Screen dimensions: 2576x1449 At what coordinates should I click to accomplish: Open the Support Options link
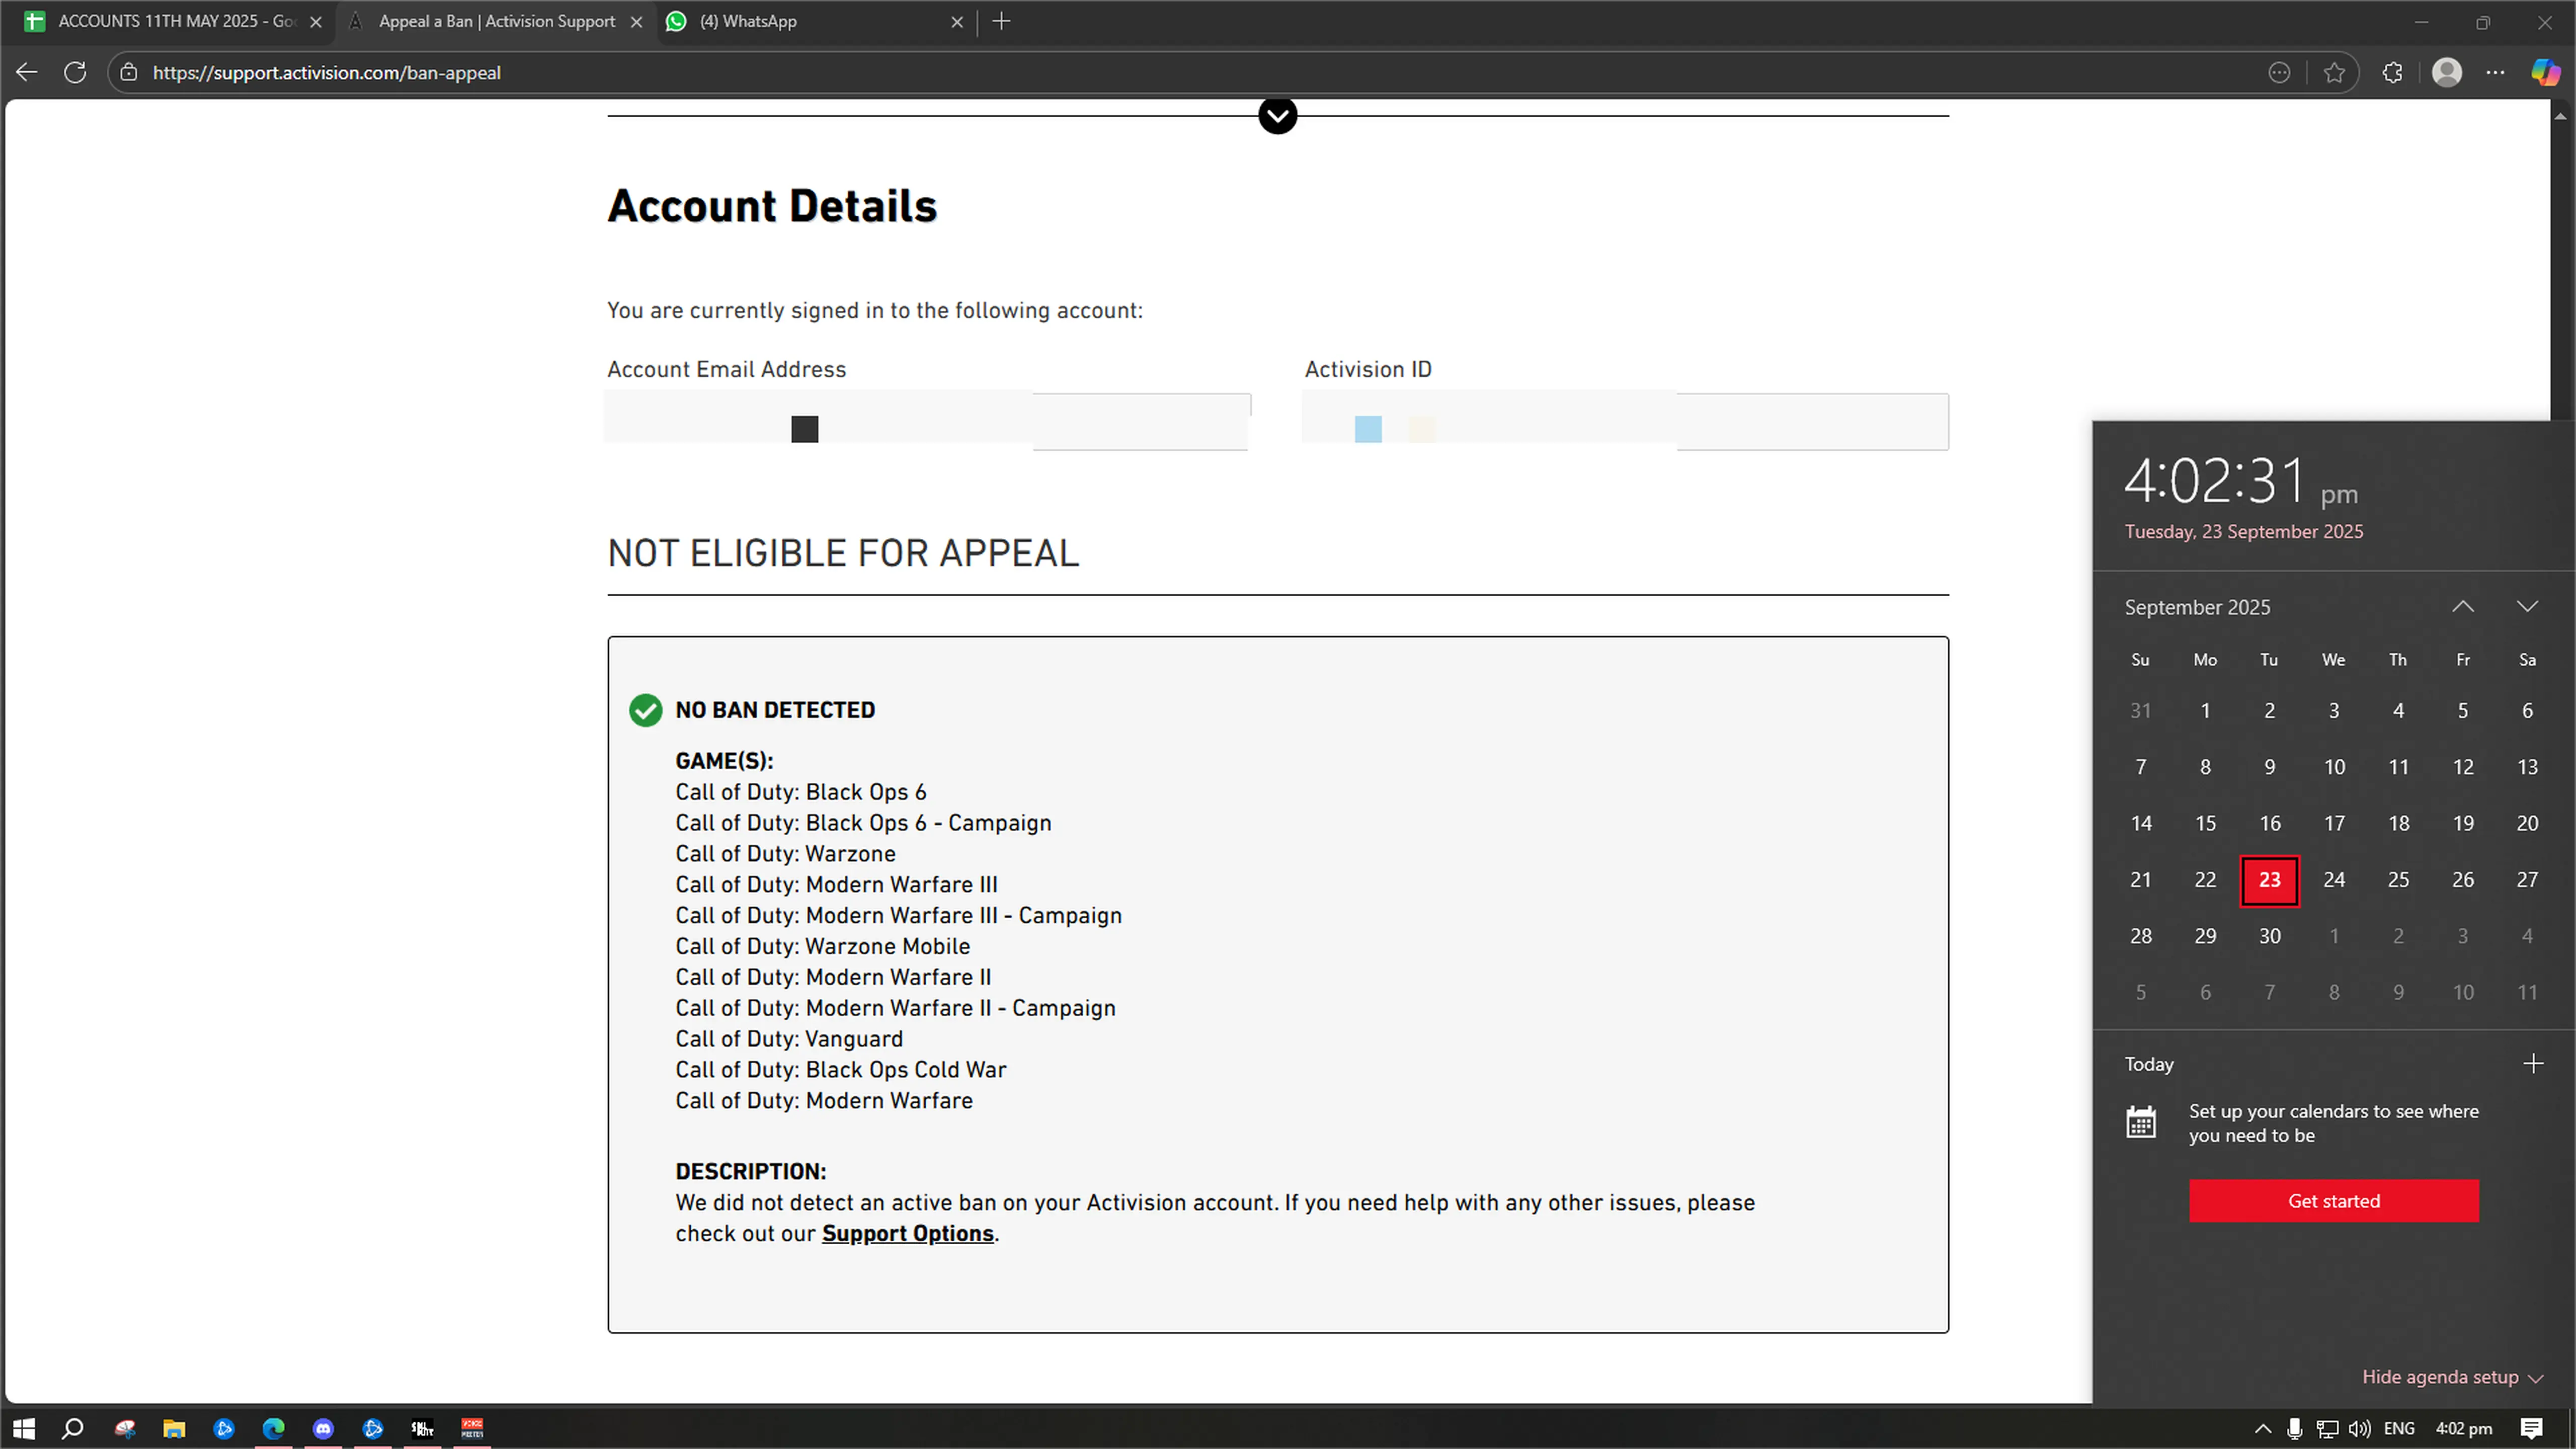click(907, 1233)
